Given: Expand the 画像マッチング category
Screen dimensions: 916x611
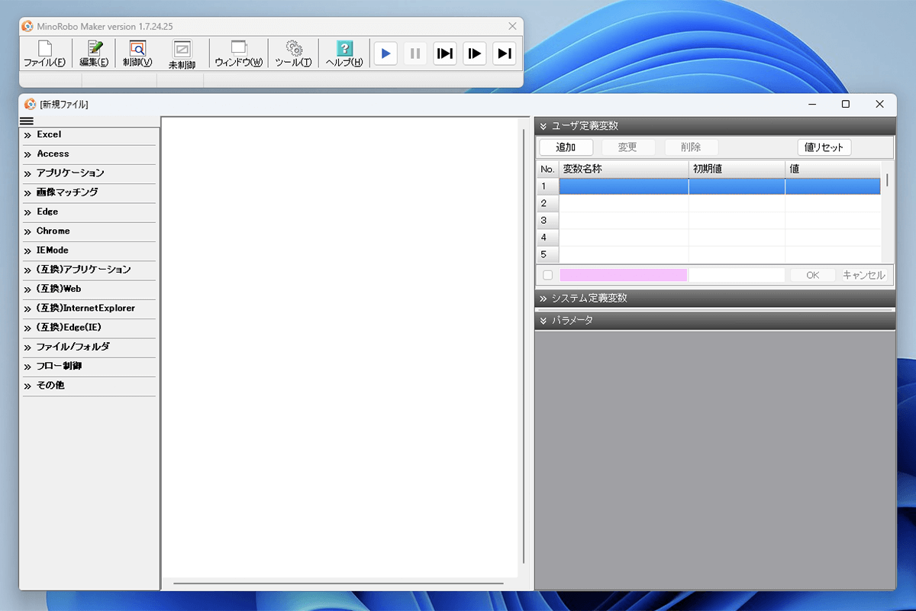Looking at the screenshot, I should (89, 192).
